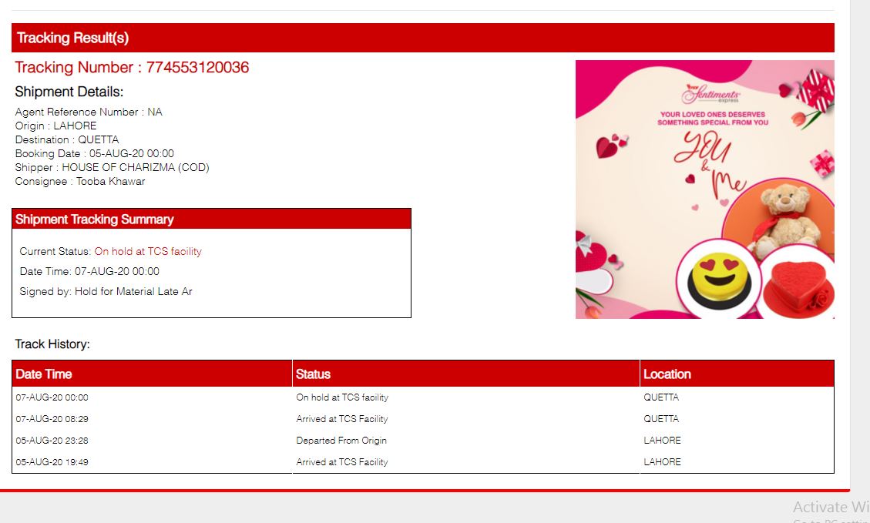Screen dimensions: 870x523
Task: Click the Tracking Result(s) header
Action: 423,38
